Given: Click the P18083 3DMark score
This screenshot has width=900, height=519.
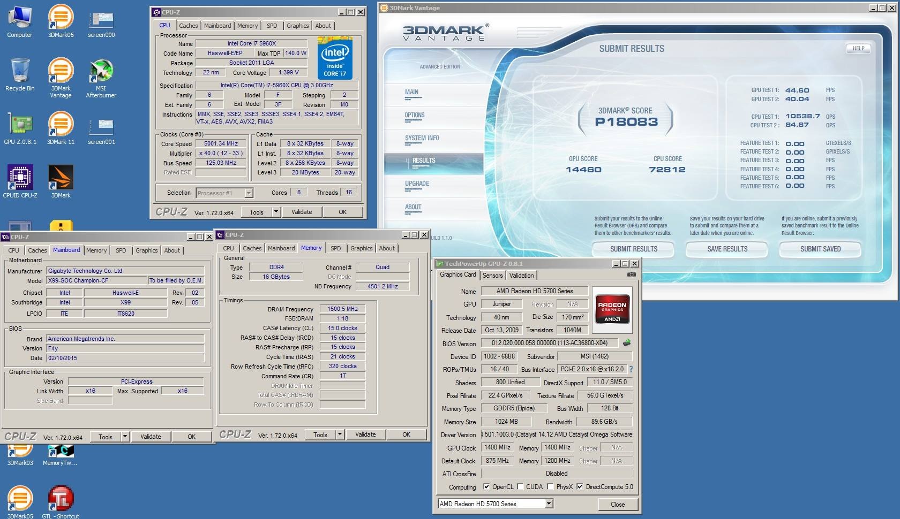Looking at the screenshot, I should 626,121.
